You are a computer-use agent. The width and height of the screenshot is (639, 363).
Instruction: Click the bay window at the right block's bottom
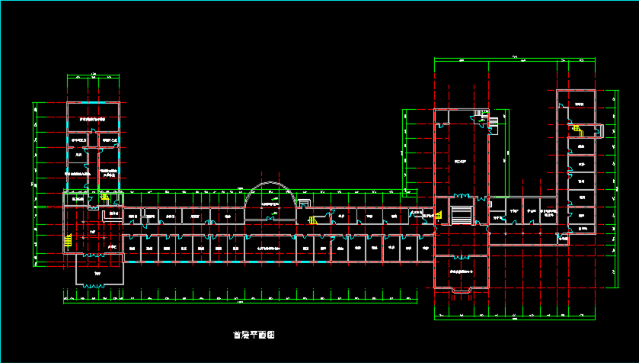(462, 291)
